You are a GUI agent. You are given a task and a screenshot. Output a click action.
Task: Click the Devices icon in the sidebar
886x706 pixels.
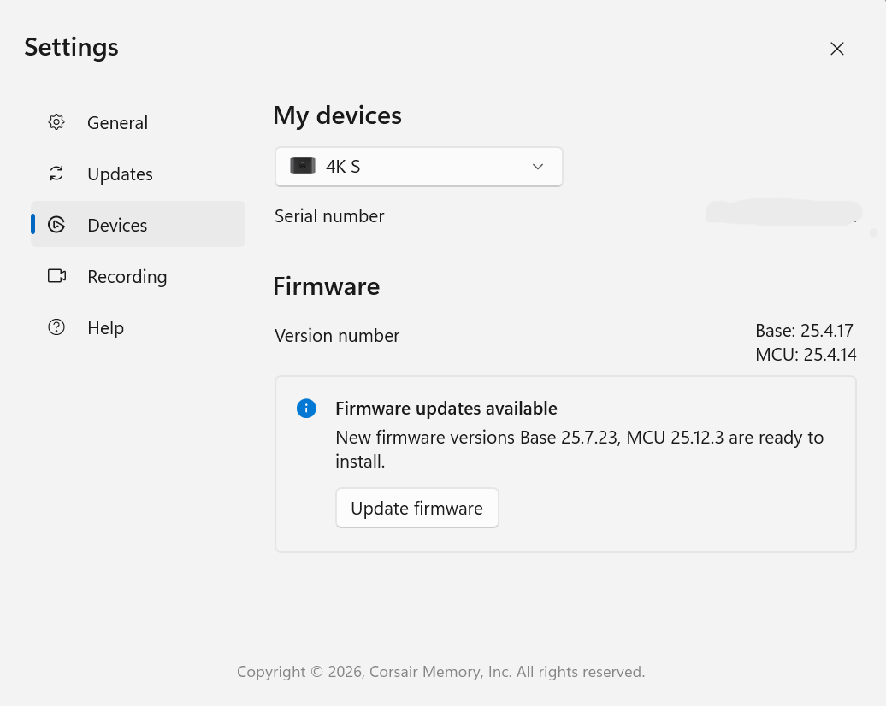(56, 225)
